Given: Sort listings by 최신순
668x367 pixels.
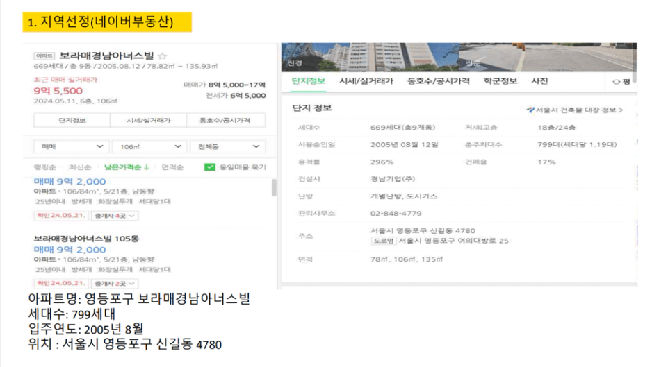Looking at the screenshot, I should [x=80, y=167].
